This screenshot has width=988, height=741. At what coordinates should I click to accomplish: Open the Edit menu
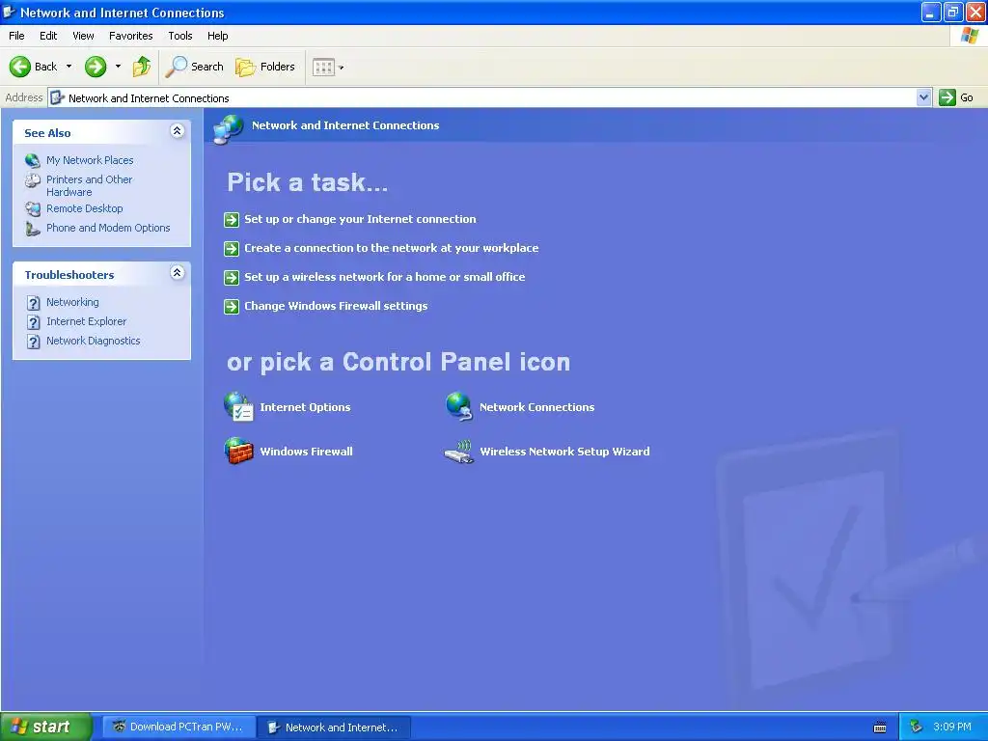point(48,36)
